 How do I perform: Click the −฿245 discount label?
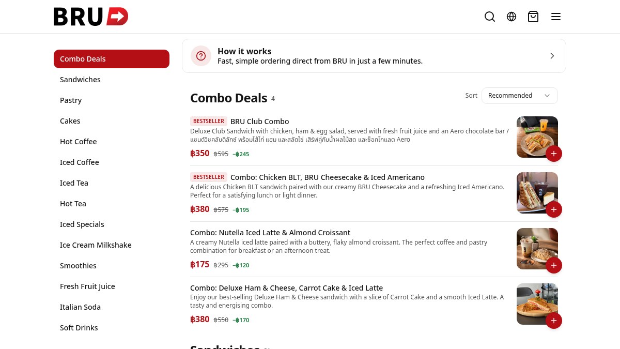[x=241, y=154]
